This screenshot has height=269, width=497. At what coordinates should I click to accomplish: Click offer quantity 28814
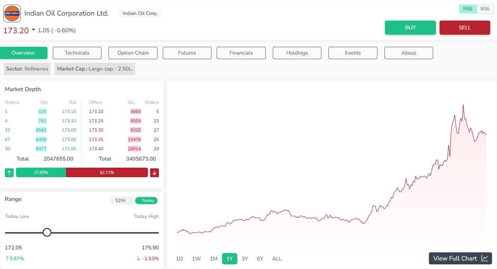point(134,149)
